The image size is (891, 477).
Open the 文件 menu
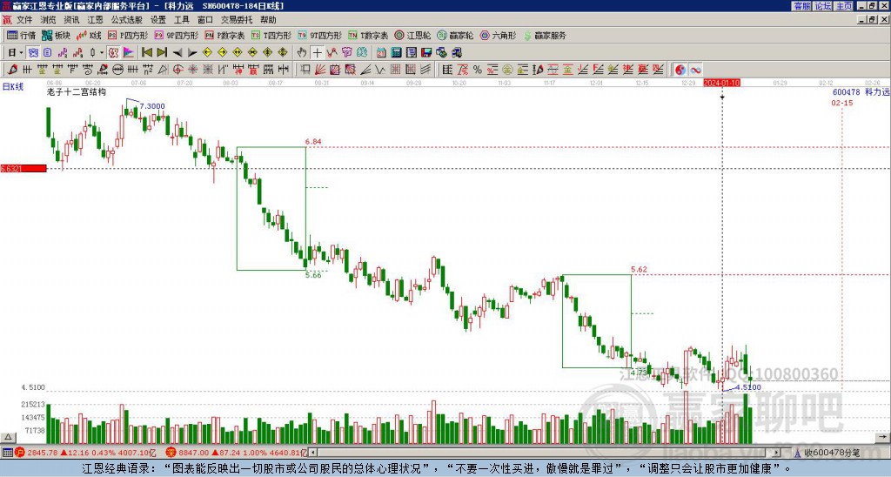pyautogui.click(x=24, y=20)
